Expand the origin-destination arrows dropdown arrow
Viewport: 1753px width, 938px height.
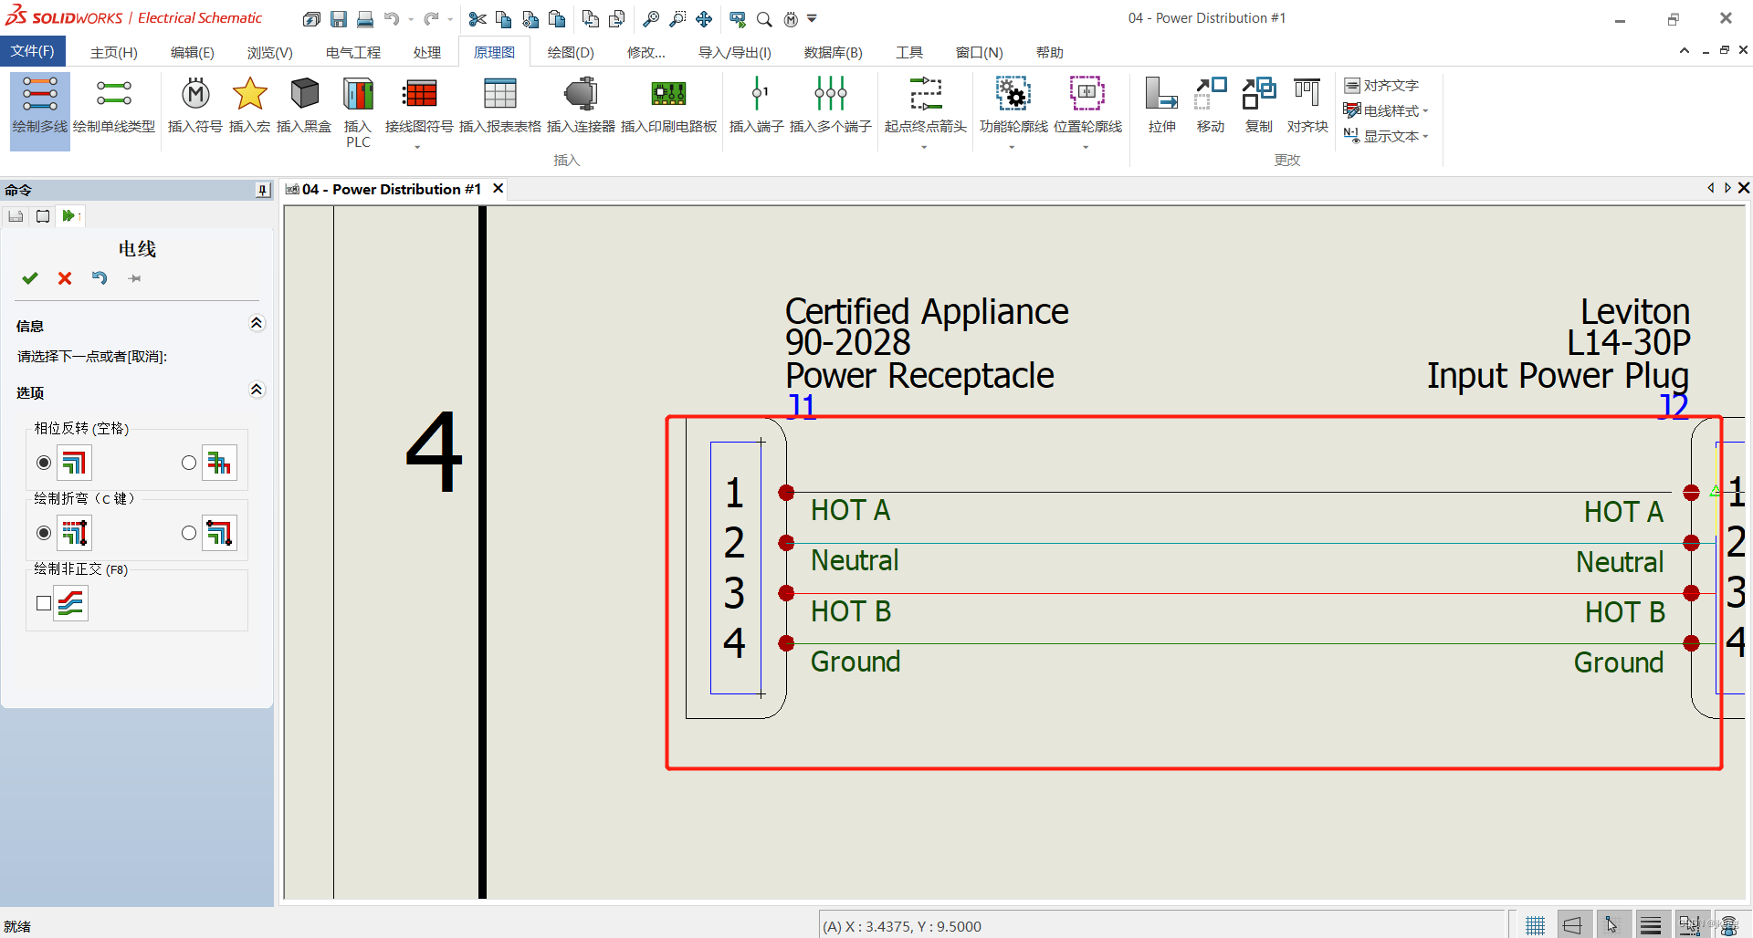[x=925, y=147]
